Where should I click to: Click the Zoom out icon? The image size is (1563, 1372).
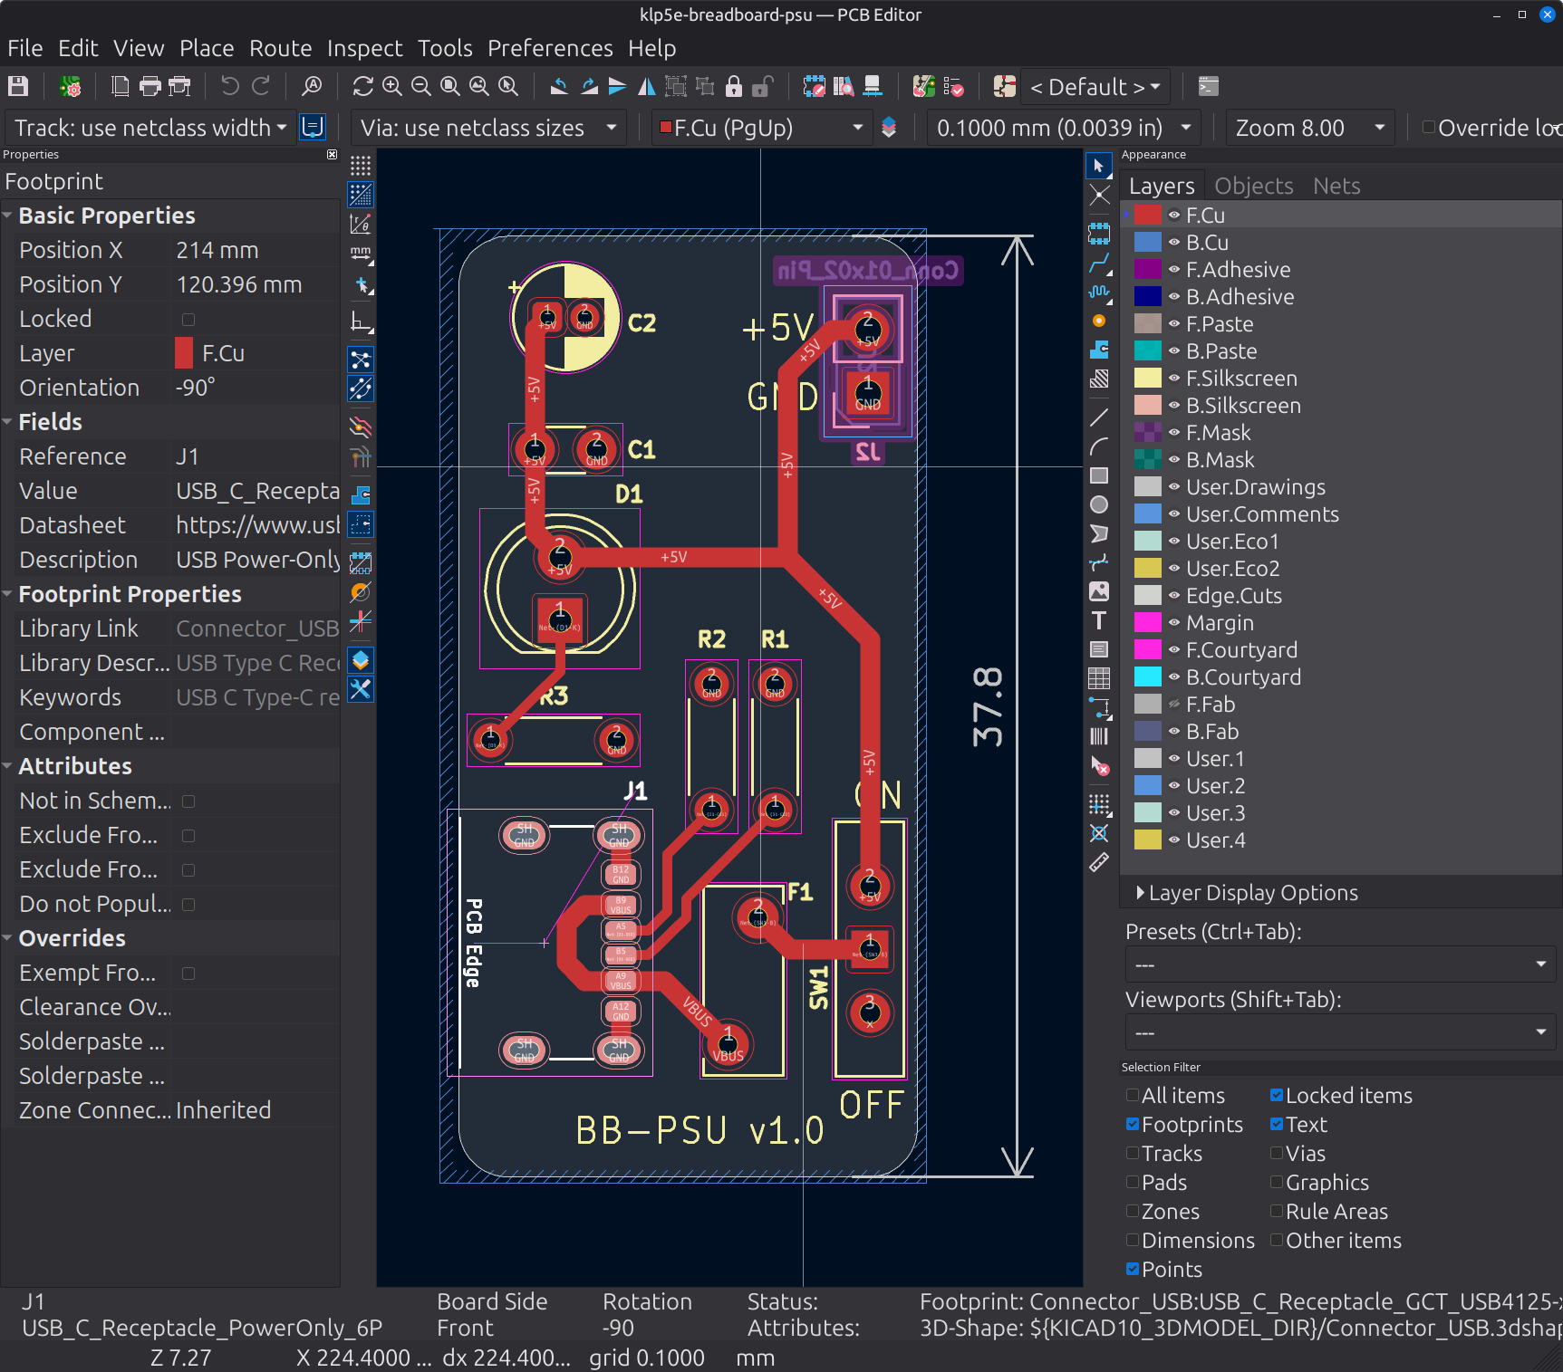pos(421,87)
